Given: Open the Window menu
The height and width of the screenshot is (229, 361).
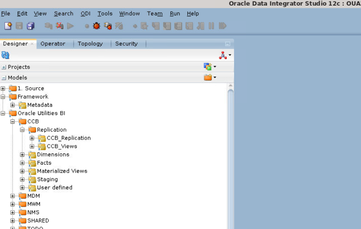Looking at the screenshot, I should coord(129,14).
